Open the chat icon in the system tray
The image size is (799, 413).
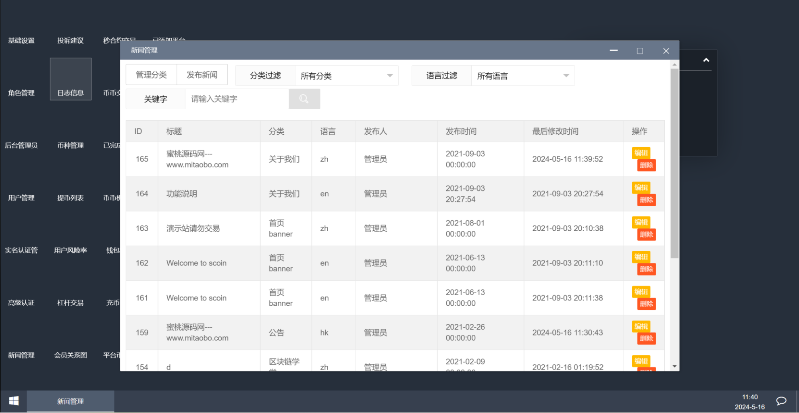781,400
